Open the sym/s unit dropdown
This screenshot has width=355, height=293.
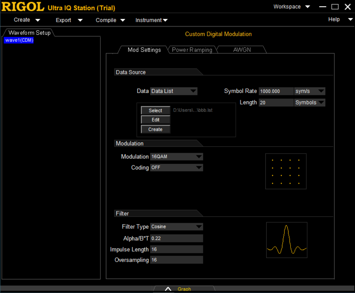[x=309, y=91]
